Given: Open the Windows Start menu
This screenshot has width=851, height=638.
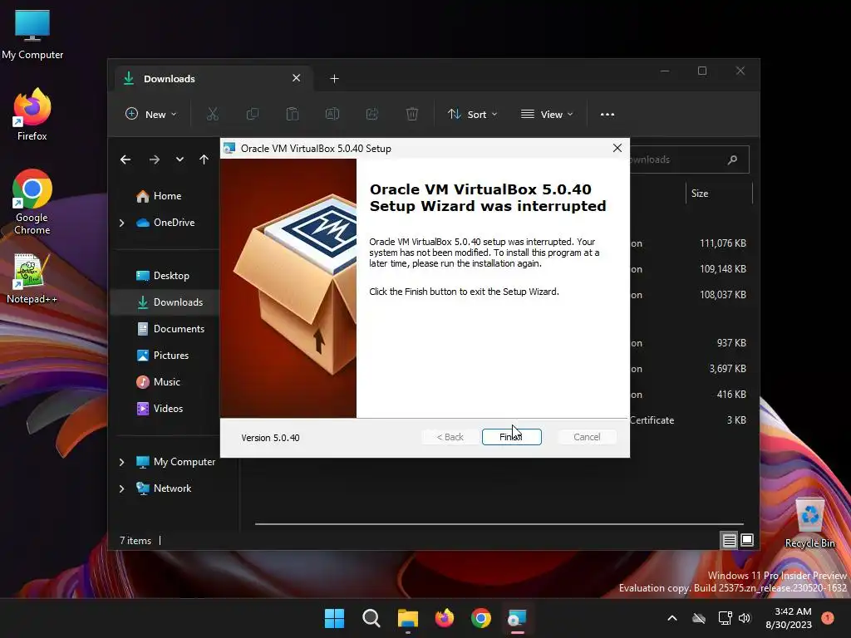Looking at the screenshot, I should pos(334,618).
